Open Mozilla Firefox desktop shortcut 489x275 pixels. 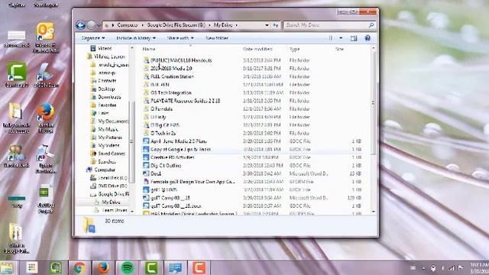[46, 118]
